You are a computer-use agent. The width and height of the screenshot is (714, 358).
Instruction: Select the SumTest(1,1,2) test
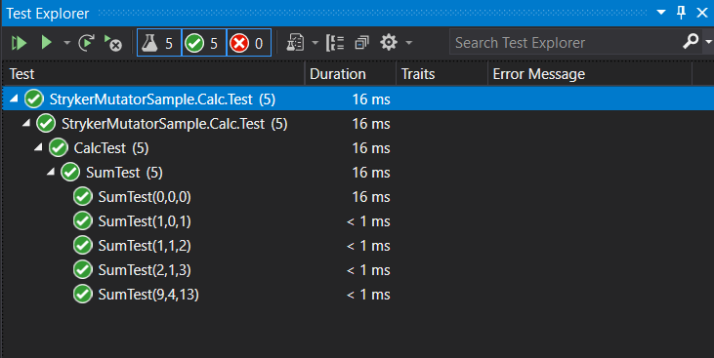(145, 246)
